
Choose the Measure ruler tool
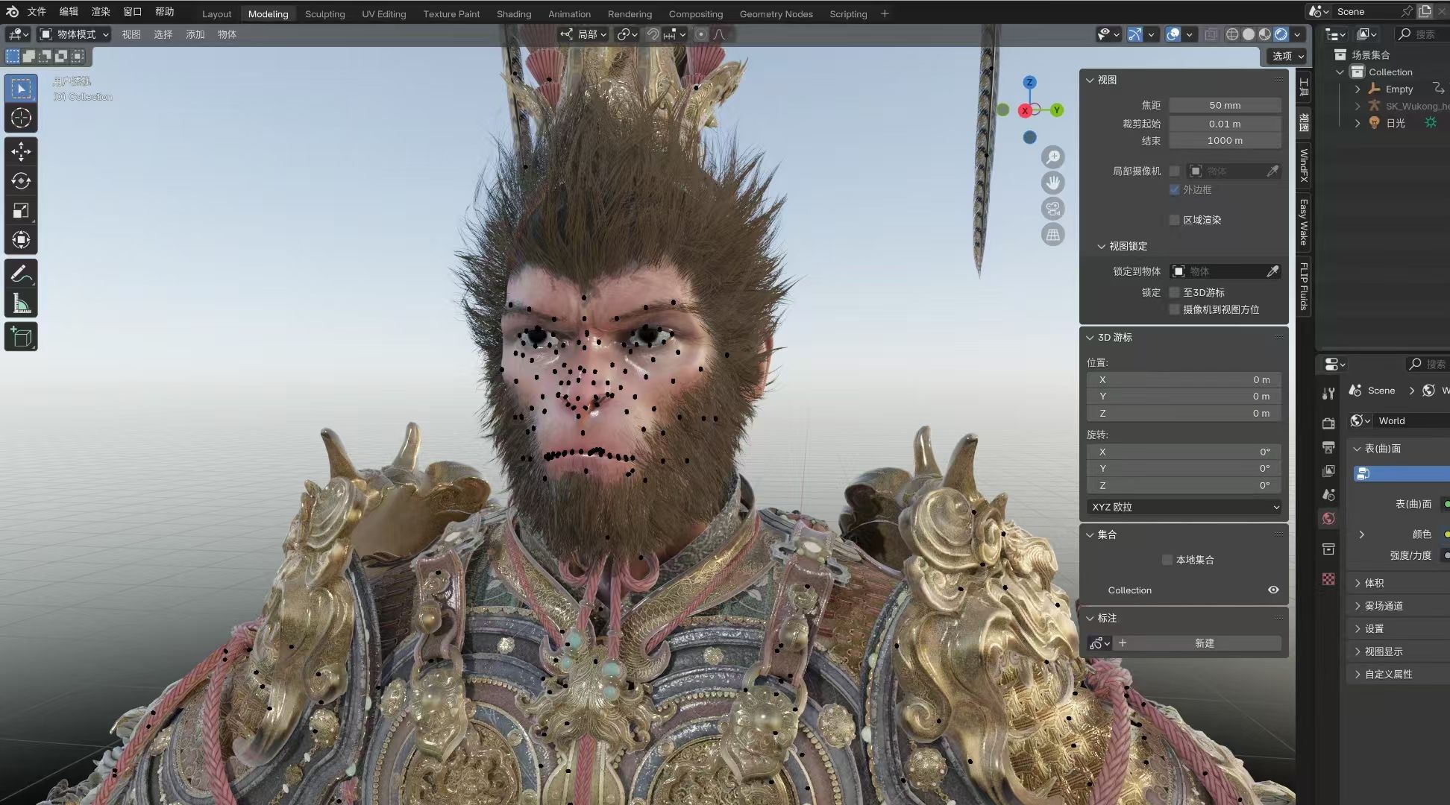[21, 303]
